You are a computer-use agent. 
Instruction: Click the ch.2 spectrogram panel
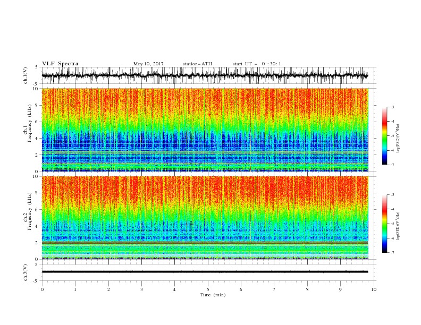tap(205, 218)
